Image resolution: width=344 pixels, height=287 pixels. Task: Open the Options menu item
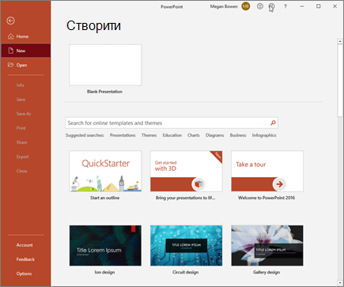[24, 274]
